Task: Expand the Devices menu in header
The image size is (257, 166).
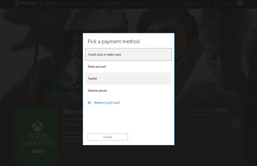Action: coord(64,3)
